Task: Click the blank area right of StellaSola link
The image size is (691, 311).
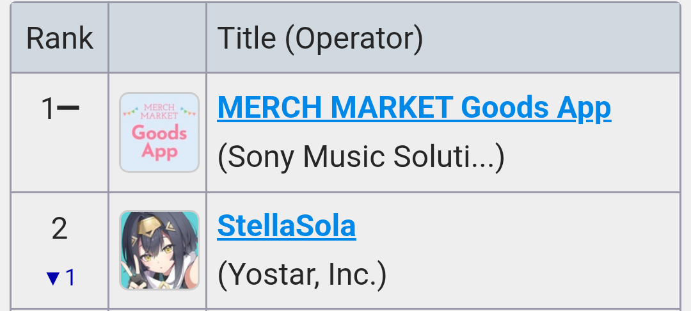Action: [x=518, y=227]
